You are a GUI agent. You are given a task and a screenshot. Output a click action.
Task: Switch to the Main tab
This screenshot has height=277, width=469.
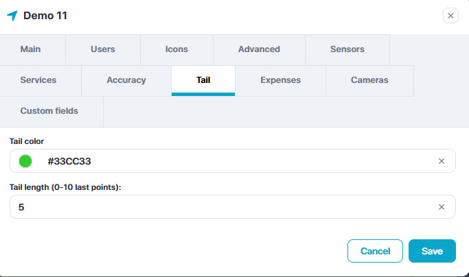tap(31, 49)
